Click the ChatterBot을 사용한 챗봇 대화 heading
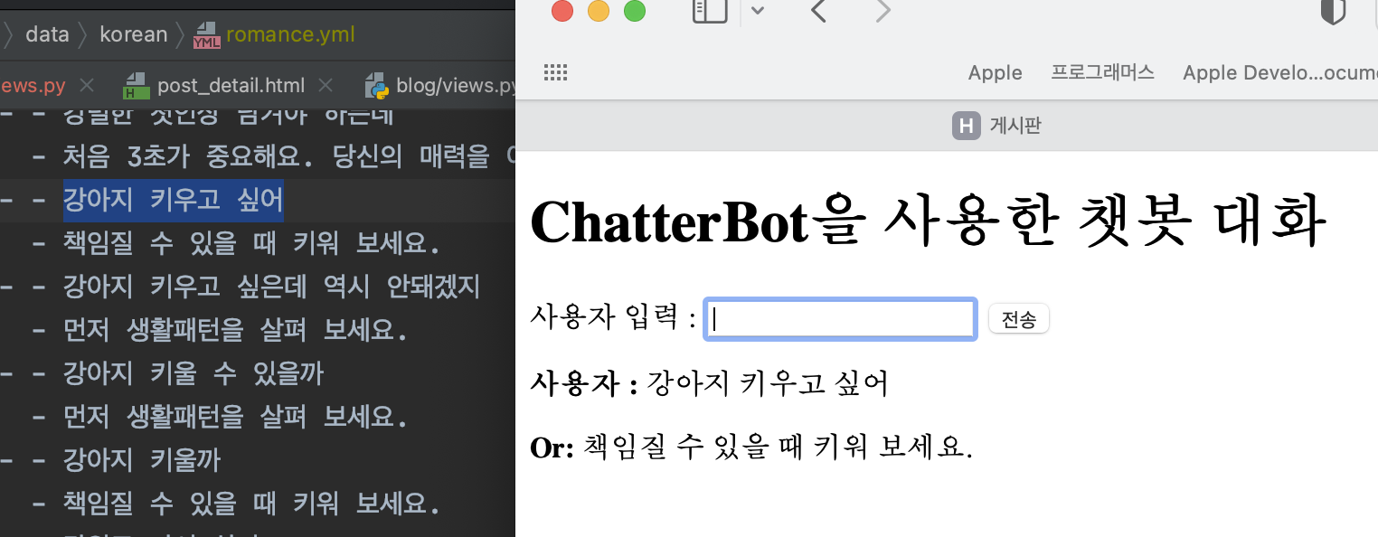 click(929, 221)
